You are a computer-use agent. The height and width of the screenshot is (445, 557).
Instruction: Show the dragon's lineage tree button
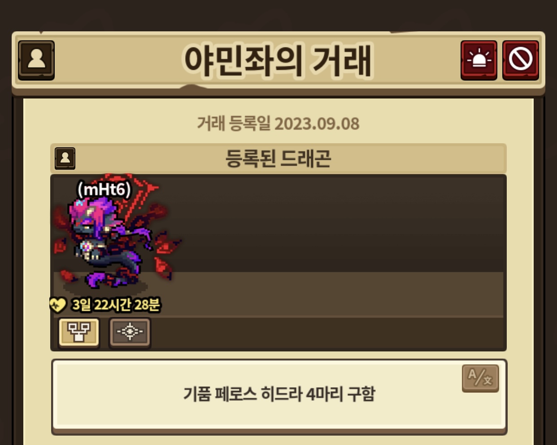coord(79,332)
